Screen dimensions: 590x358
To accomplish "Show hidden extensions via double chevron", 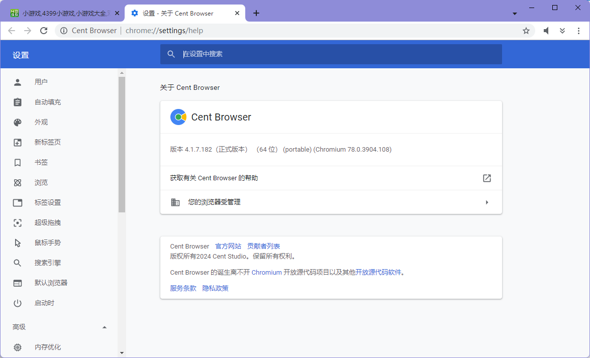I will coord(562,31).
